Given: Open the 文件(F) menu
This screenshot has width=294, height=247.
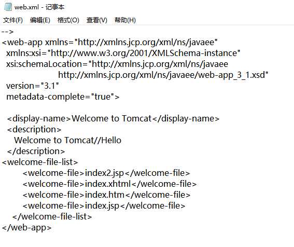Looking at the screenshot, I should coord(13,20).
